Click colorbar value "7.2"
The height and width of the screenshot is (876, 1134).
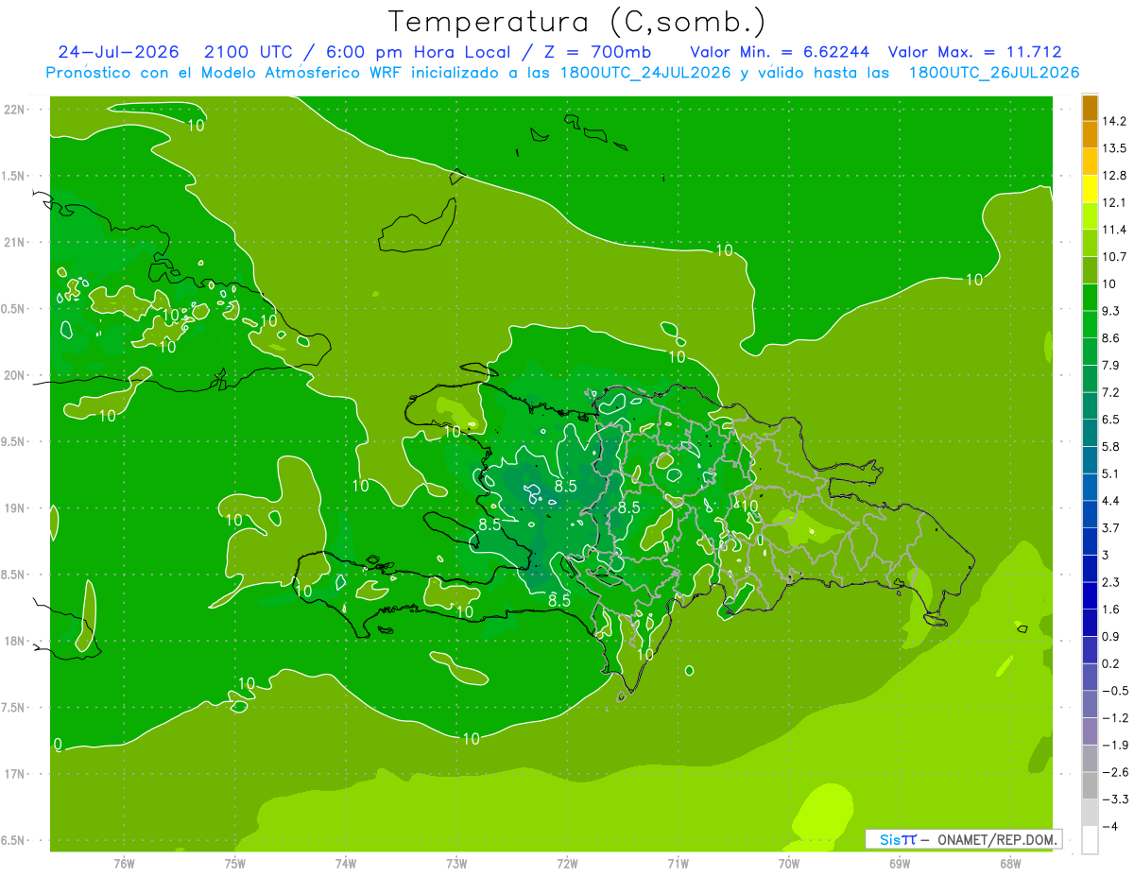pos(1111,392)
